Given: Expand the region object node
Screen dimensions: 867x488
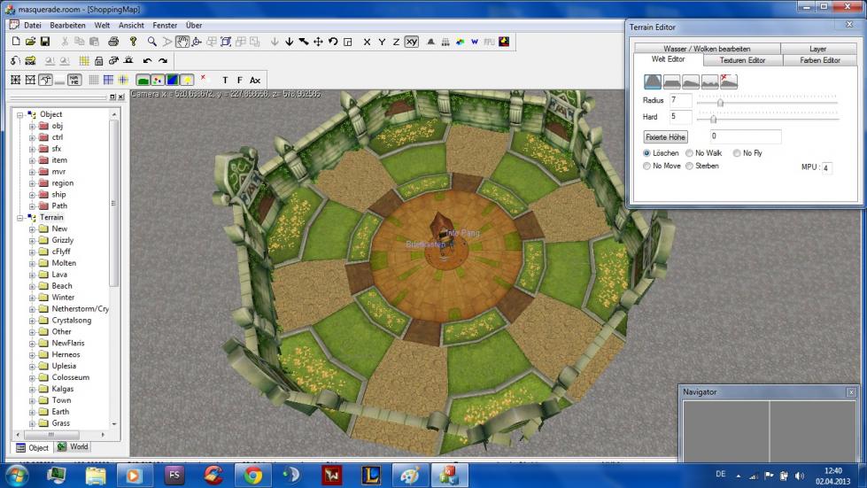Looking at the screenshot, I should [33, 183].
